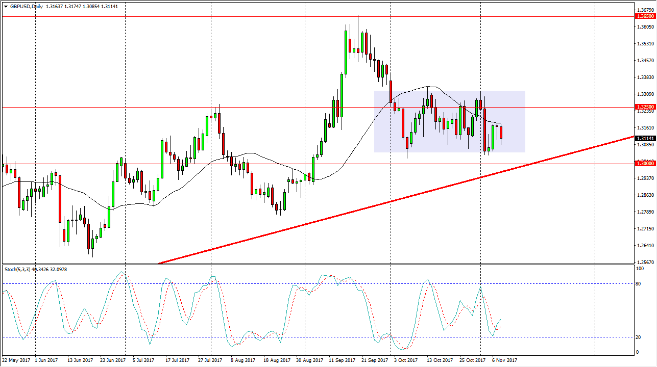The image size is (657, 367).
Task: Select the red 1.32500 price tag
Action: (645, 107)
